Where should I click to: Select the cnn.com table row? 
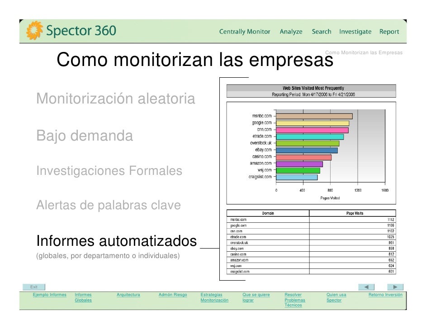311,231
